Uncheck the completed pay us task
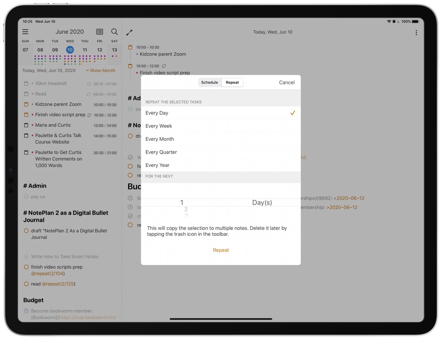The image size is (442, 340). pyautogui.click(x=26, y=197)
